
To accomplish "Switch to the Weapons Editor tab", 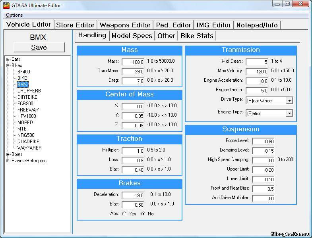I will (125, 25).
